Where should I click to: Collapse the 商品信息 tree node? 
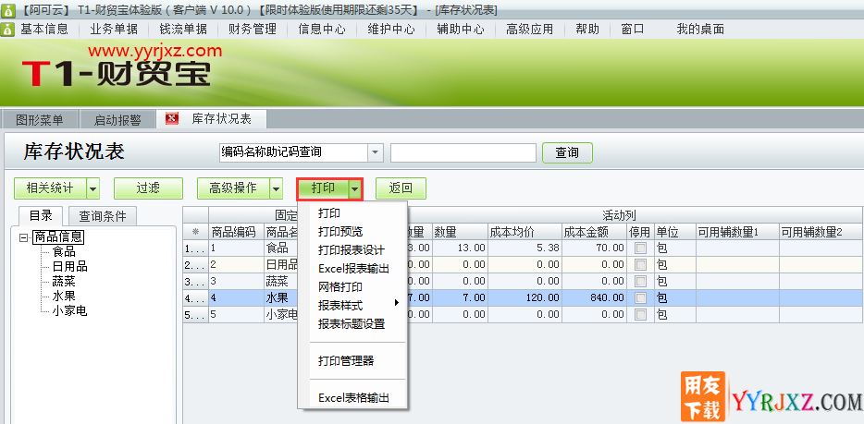(22, 237)
